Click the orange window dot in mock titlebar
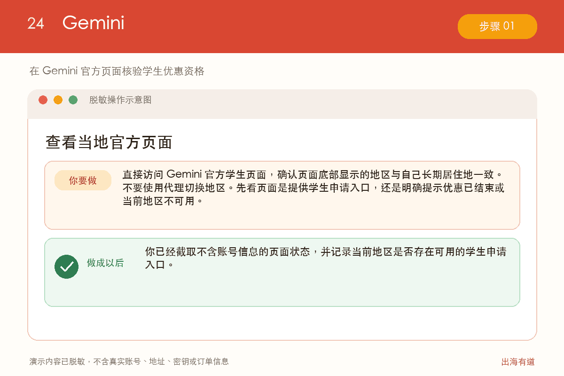This screenshot has width=564, height=376. click(58, 100)
